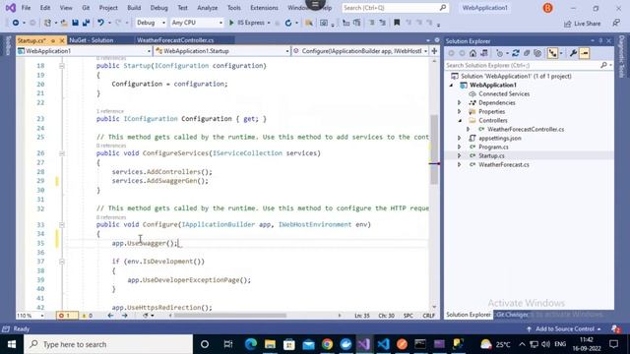
Task: Open the WebApplication1 project navigation dropdown
Action: 85,51
